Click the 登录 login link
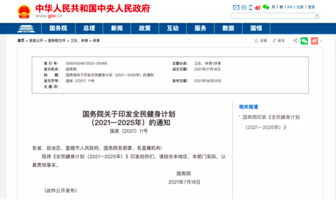336x201 pixels. coord(312,7)
